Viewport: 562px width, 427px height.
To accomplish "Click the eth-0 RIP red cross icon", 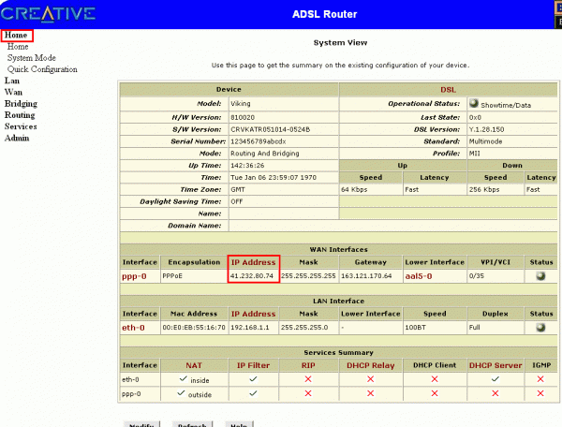I will (x=308, y=379).
